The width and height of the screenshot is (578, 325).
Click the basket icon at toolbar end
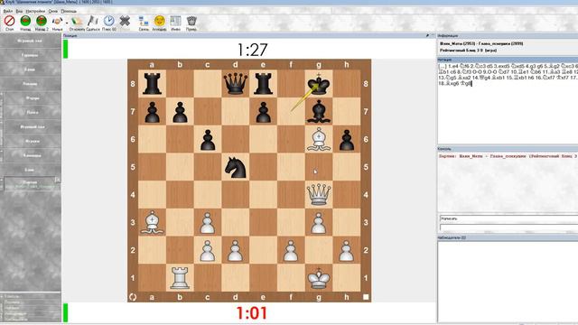[191, 21]
